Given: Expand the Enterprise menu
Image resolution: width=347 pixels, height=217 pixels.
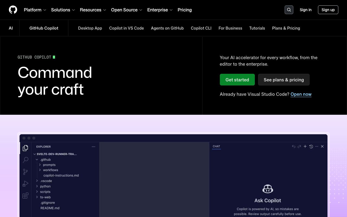Looking at the screenshot, I should click(x=160, y=10).
